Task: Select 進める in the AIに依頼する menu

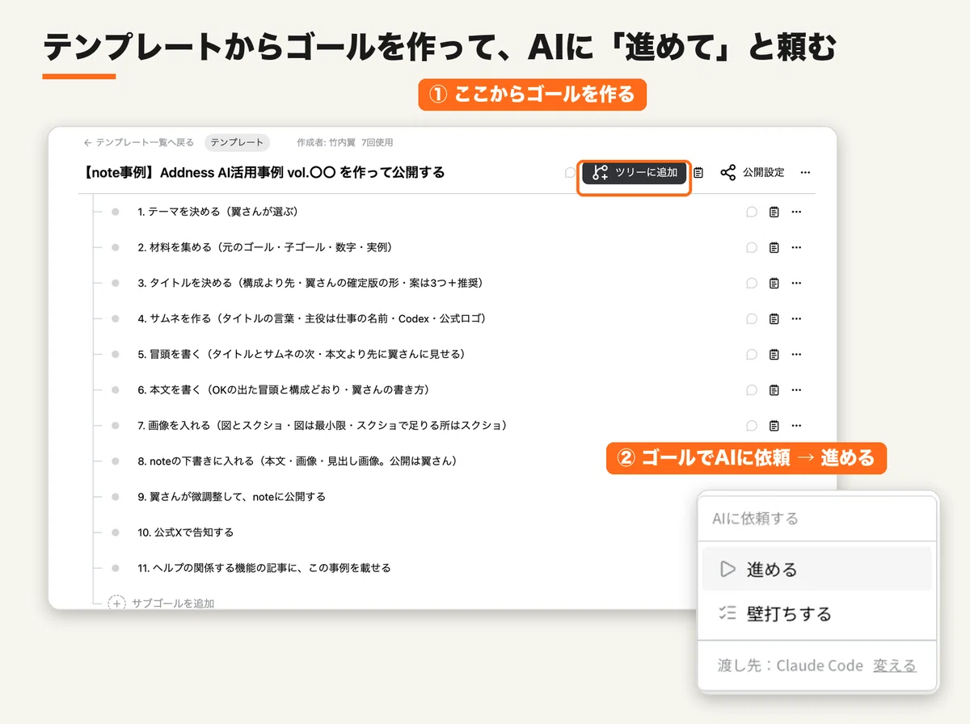Action: click(x=816, y=570)
